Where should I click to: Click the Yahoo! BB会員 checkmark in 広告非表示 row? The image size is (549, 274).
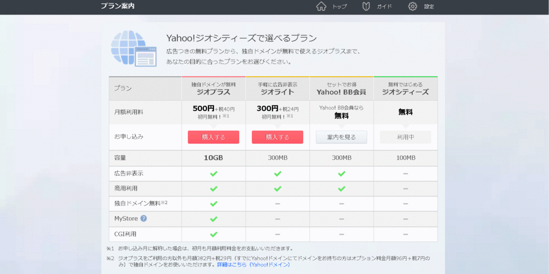342,173
